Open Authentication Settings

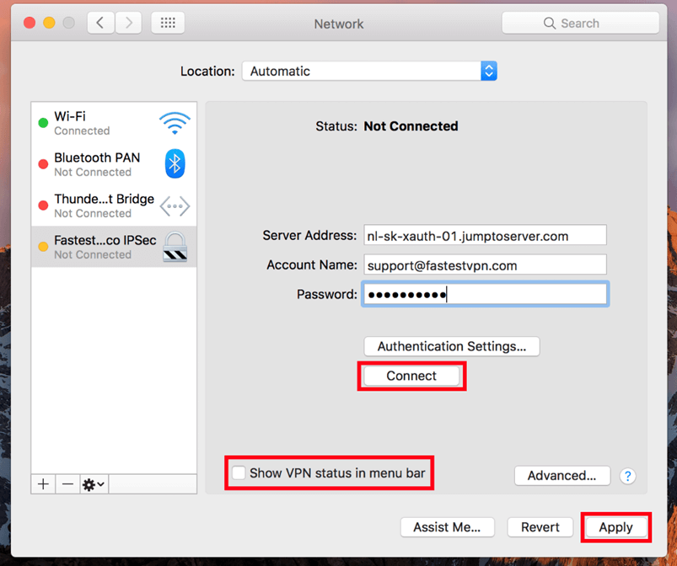pos(452,346)
